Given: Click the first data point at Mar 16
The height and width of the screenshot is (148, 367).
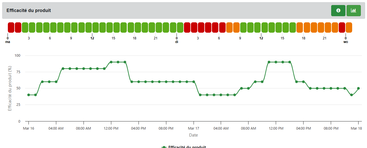Looking at the screenshot, I should click(29, 95).
